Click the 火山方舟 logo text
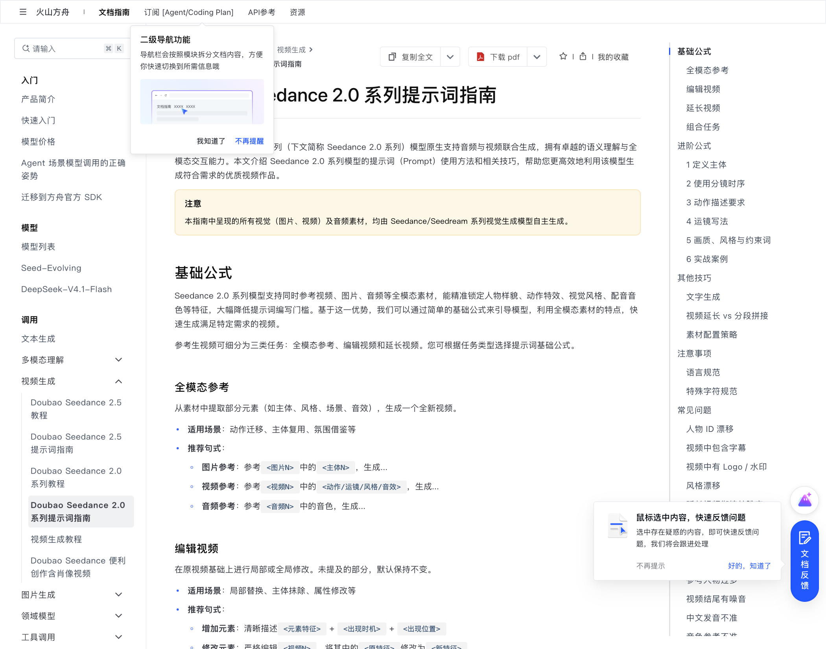826x649 pixels. pos(53,12)
